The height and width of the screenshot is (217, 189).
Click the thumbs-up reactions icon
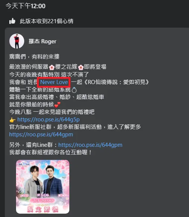pos(12,21)
